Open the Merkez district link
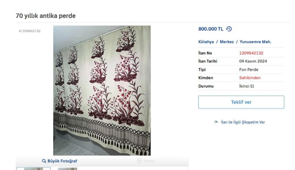This screenshot has height=170, width=295. (227, 42)
